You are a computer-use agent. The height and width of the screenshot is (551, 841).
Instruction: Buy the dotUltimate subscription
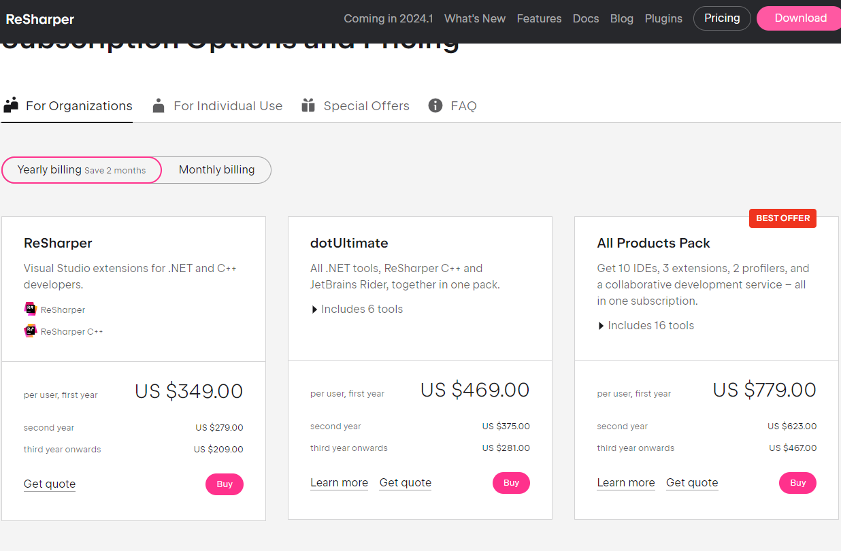coord(511,483)
